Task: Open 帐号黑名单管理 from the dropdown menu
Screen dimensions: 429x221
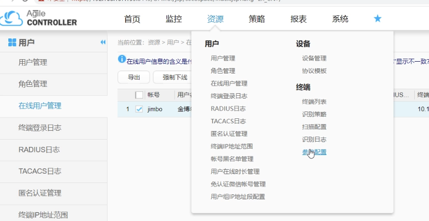Action: 232,159
